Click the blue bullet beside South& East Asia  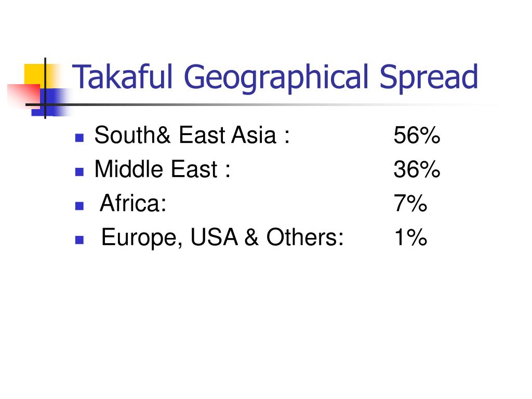79,138
